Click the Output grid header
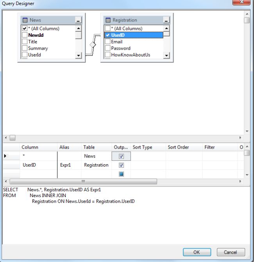This screenshot has width=254, height=262. pyautogui.click(x=121, y=147)
